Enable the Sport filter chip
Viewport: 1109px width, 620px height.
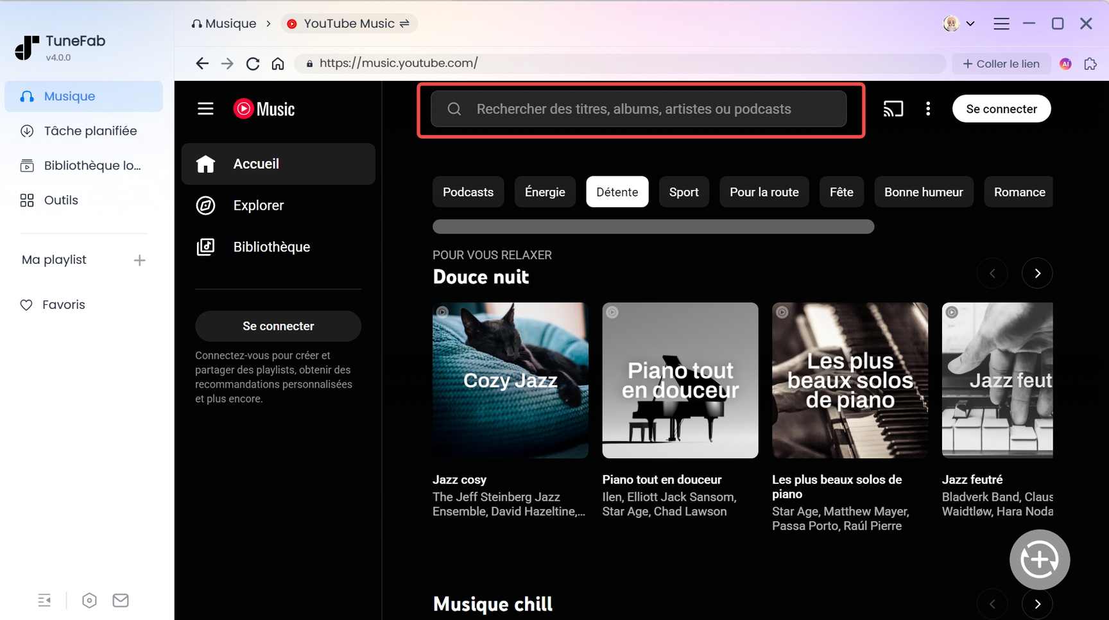683,192
